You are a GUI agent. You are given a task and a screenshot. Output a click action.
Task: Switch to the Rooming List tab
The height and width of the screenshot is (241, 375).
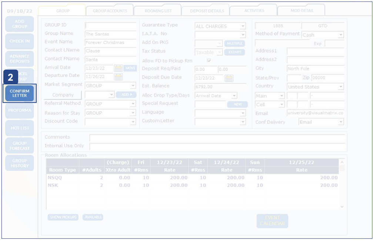click(x=158, y=11)
